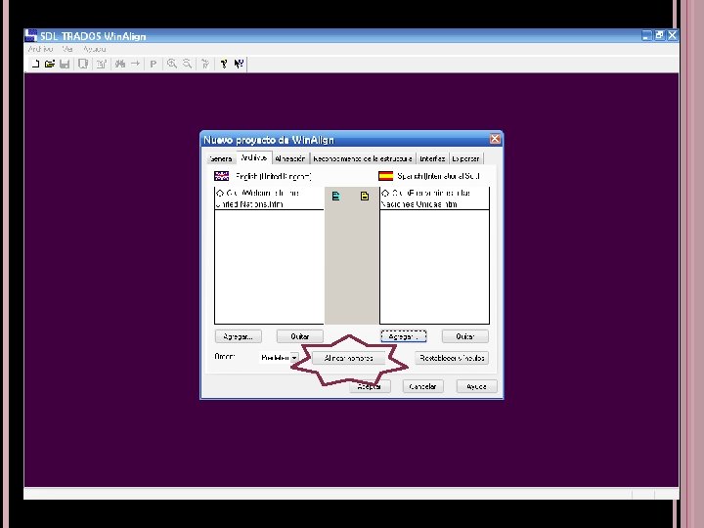
Task: Click the empty area of the Spanish file list
Action: (434, 266)
